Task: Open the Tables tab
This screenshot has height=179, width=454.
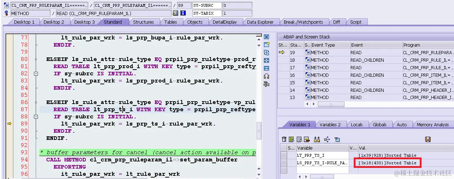Action: 171,22
